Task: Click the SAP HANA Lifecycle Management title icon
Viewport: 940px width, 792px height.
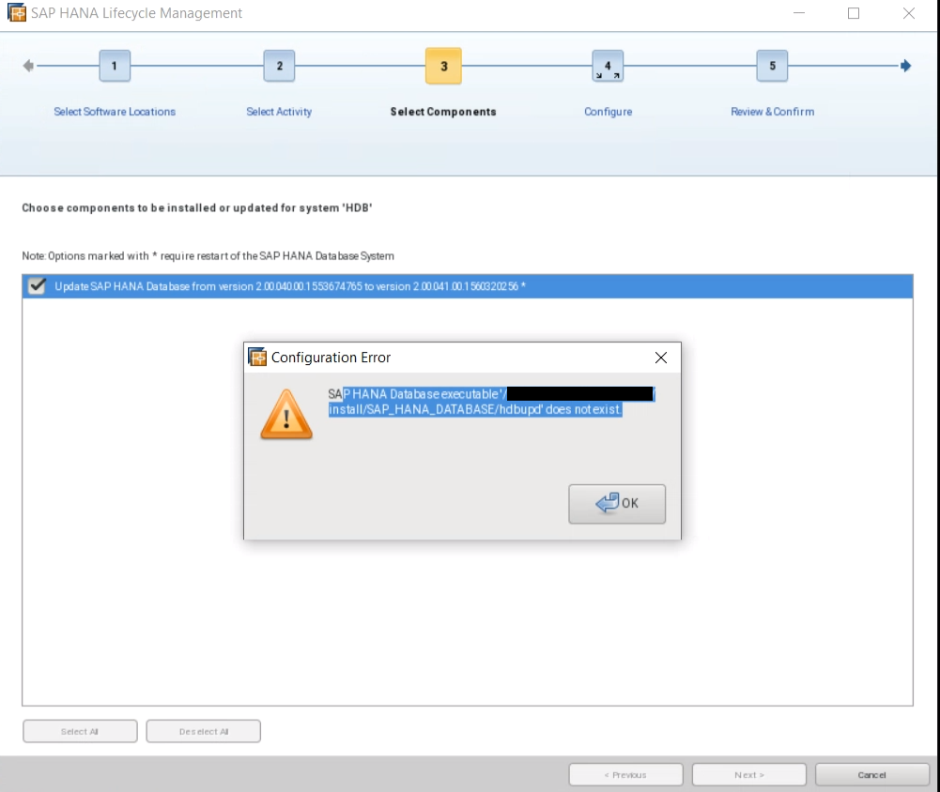Action: tap(17, 12)
